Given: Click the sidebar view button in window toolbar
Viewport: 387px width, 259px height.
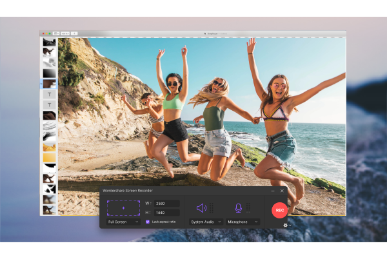Looking at the screenshot, I should (x=57, y=33).
